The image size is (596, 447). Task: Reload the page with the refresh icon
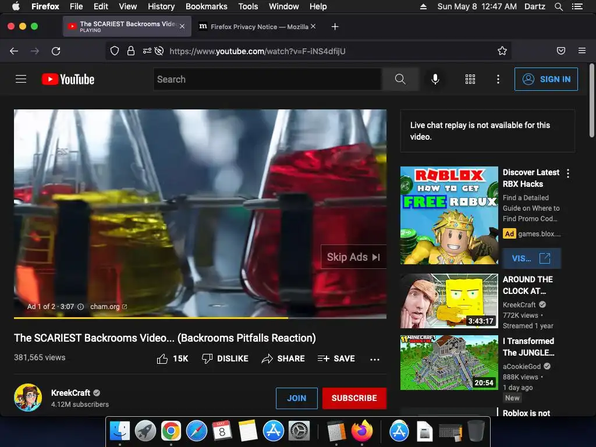[56, 51]
